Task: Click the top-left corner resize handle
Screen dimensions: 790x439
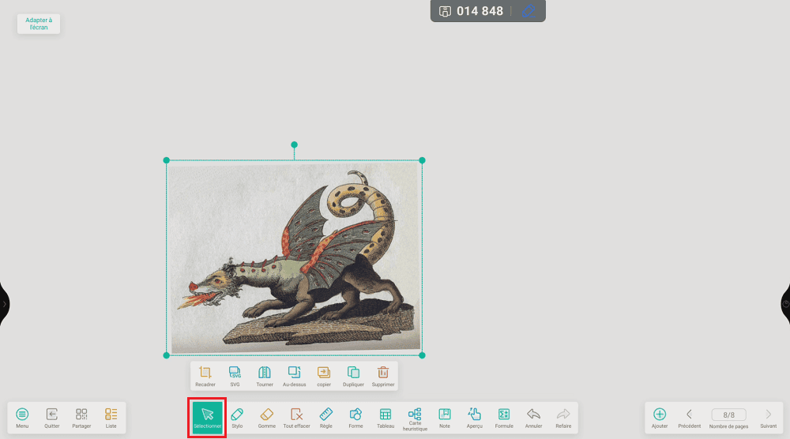Action: [x=166, y=160]
